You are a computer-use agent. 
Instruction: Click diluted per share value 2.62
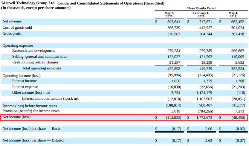coord(209,141)
